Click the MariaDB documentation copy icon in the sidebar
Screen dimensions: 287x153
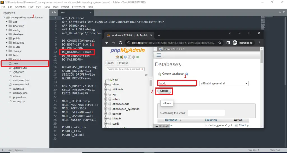[129, 57]
